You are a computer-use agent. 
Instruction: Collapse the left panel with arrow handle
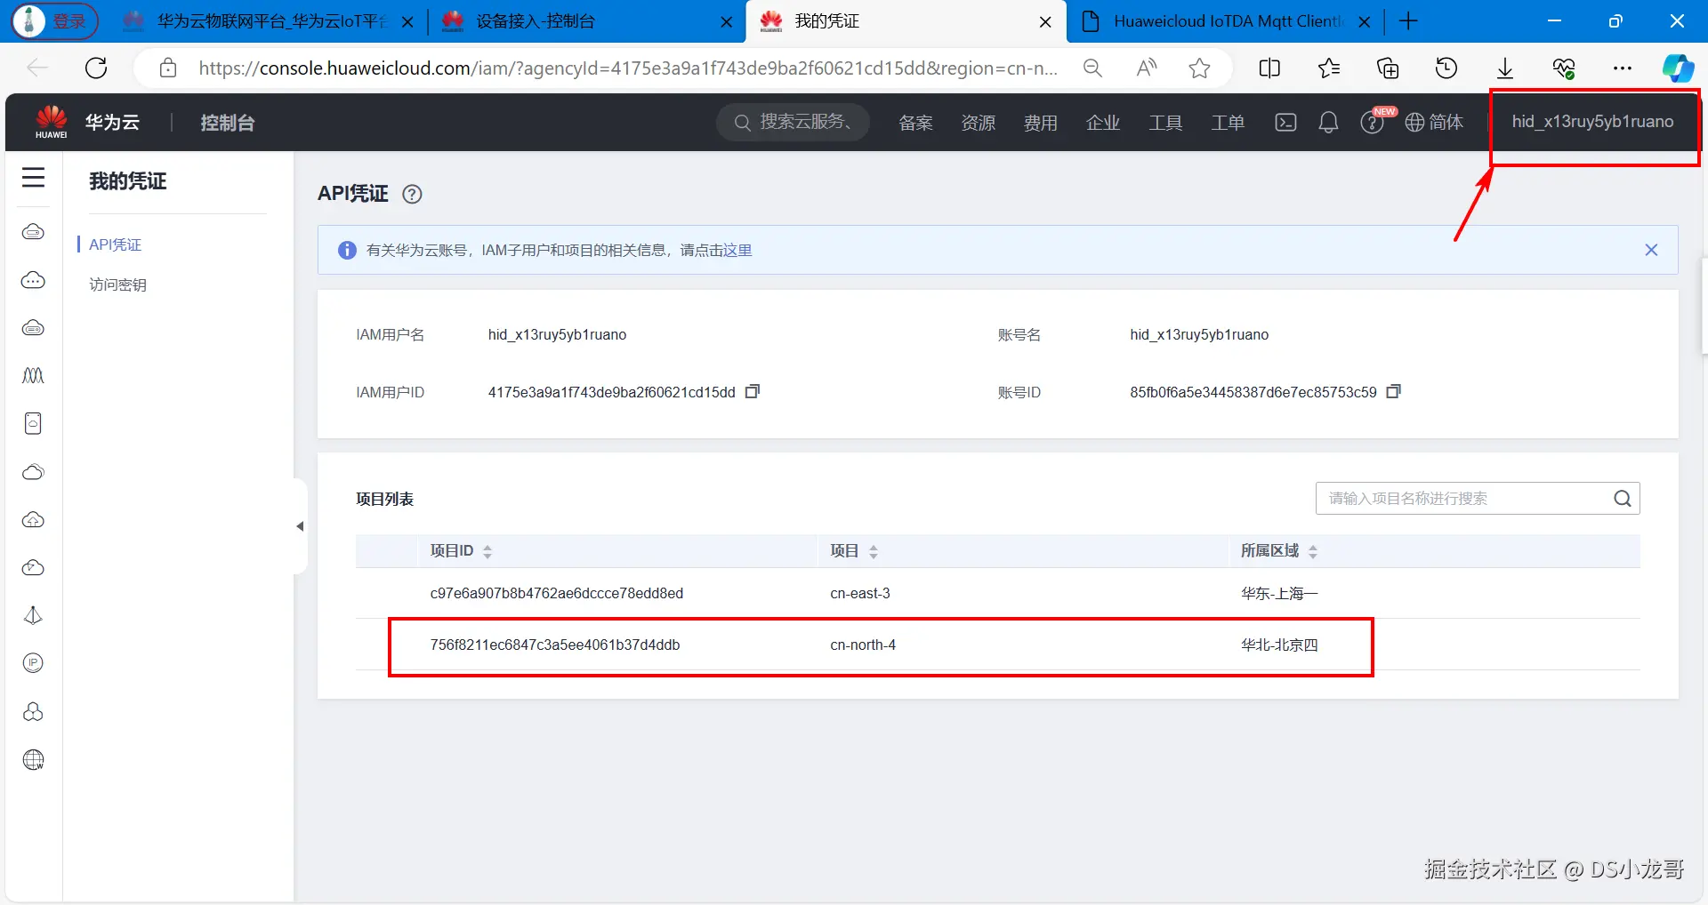(300, 526)
